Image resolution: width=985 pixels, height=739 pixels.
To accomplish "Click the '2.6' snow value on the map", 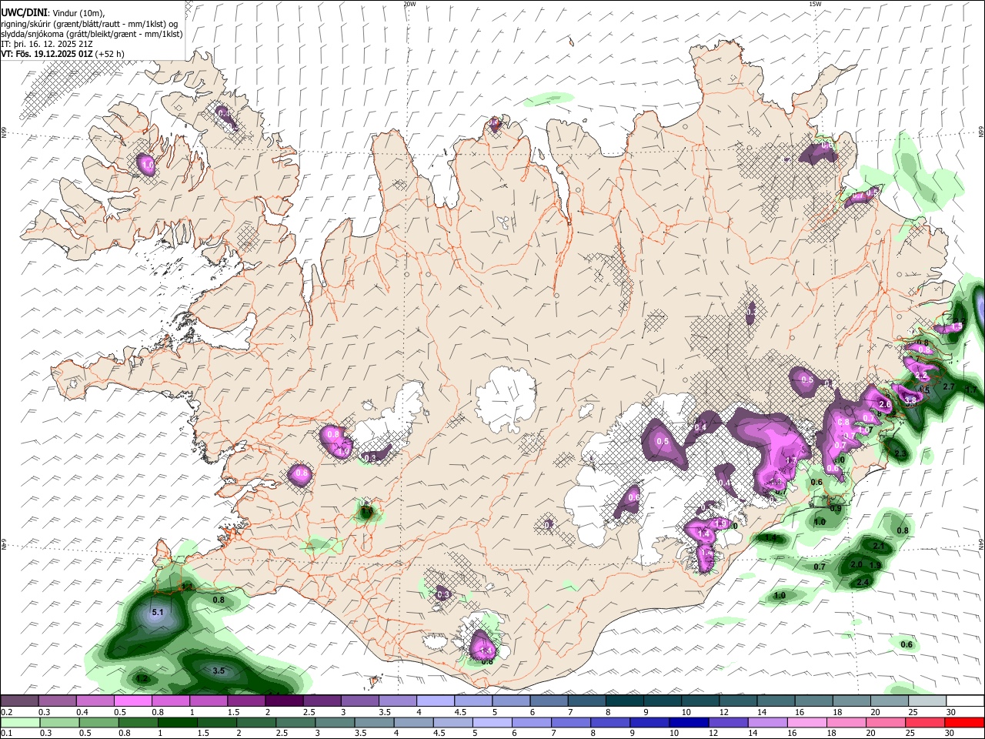I will [x=885, y=404].
